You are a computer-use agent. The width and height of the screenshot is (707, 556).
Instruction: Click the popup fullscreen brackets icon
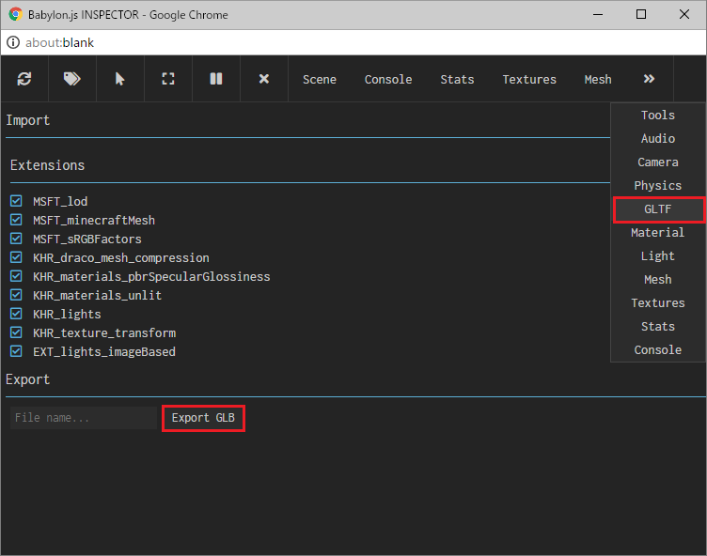point(168,79)
